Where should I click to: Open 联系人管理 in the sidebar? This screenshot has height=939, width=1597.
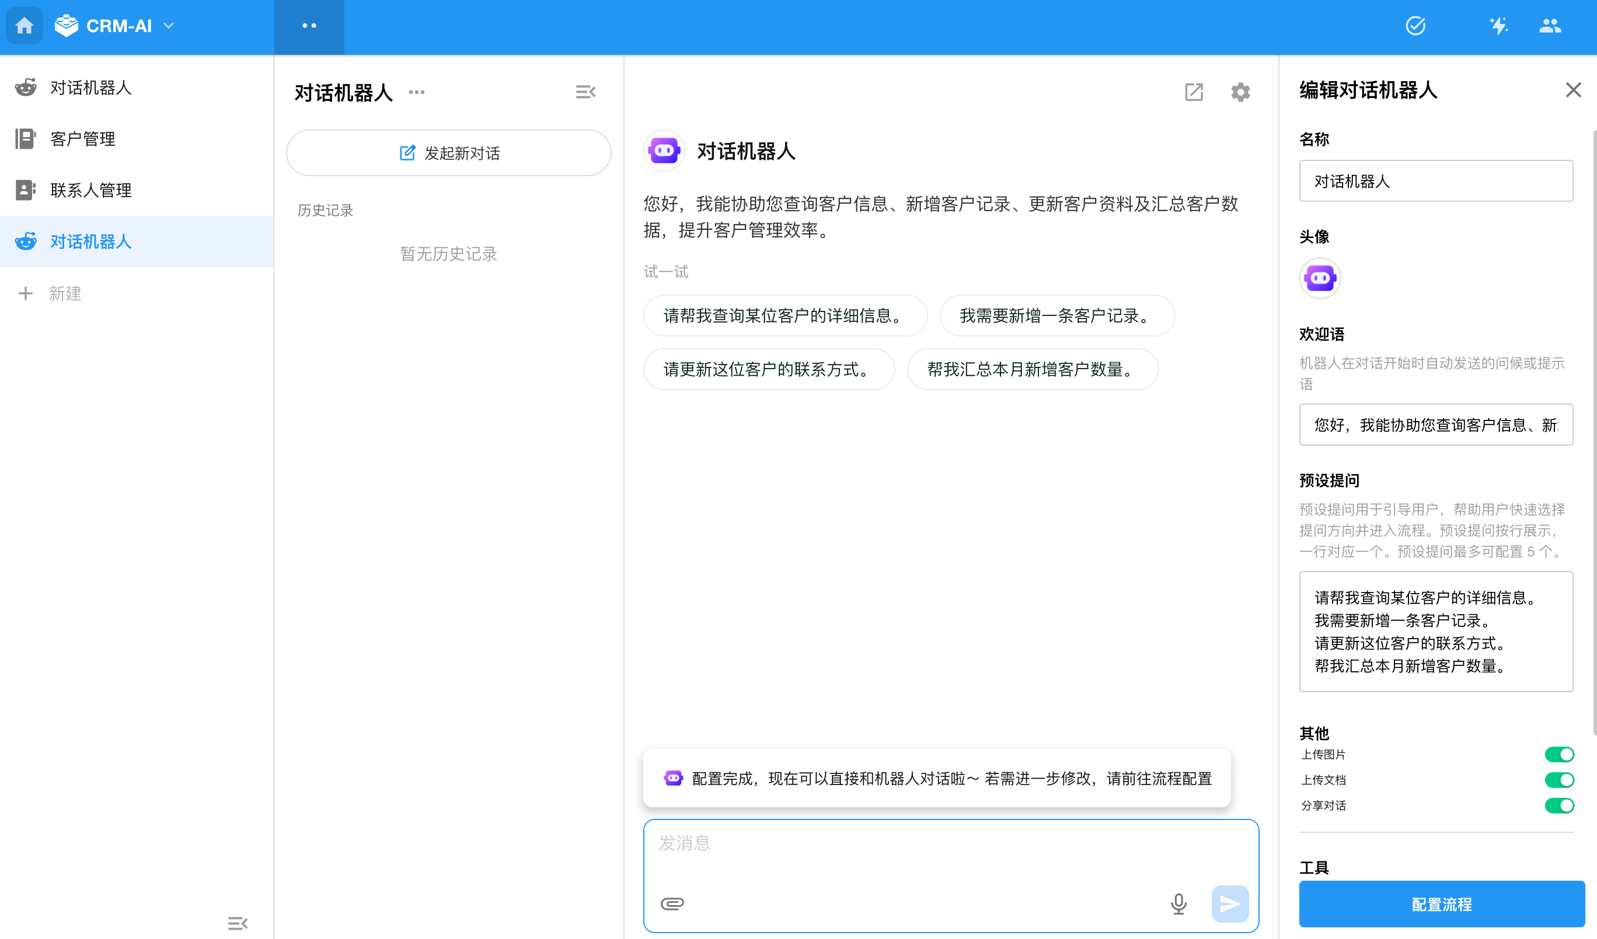pyautogui.click(x=90, y=190)
